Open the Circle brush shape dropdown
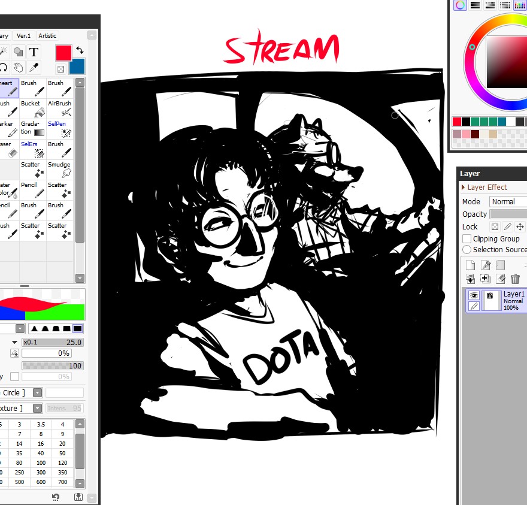 (38, 392)
